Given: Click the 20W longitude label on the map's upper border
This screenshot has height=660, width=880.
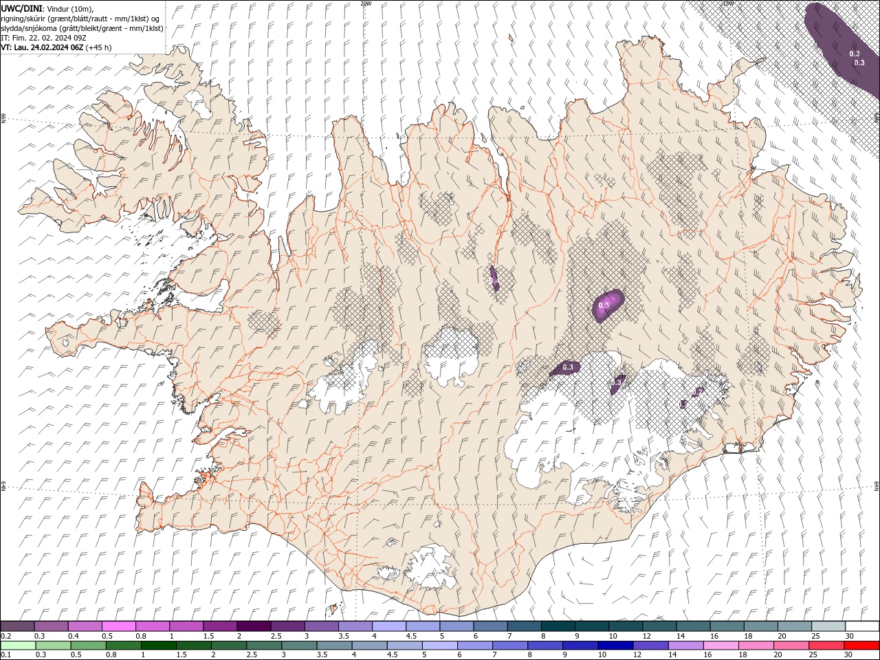Looking at the screenshot, I should 365,3.
